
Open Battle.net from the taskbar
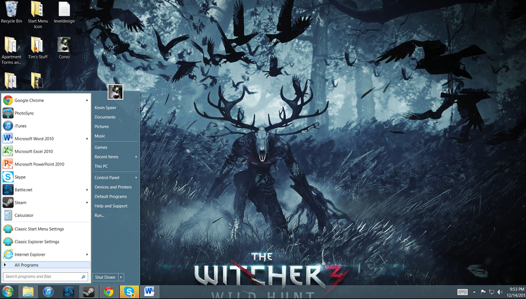tap(68, 292)
